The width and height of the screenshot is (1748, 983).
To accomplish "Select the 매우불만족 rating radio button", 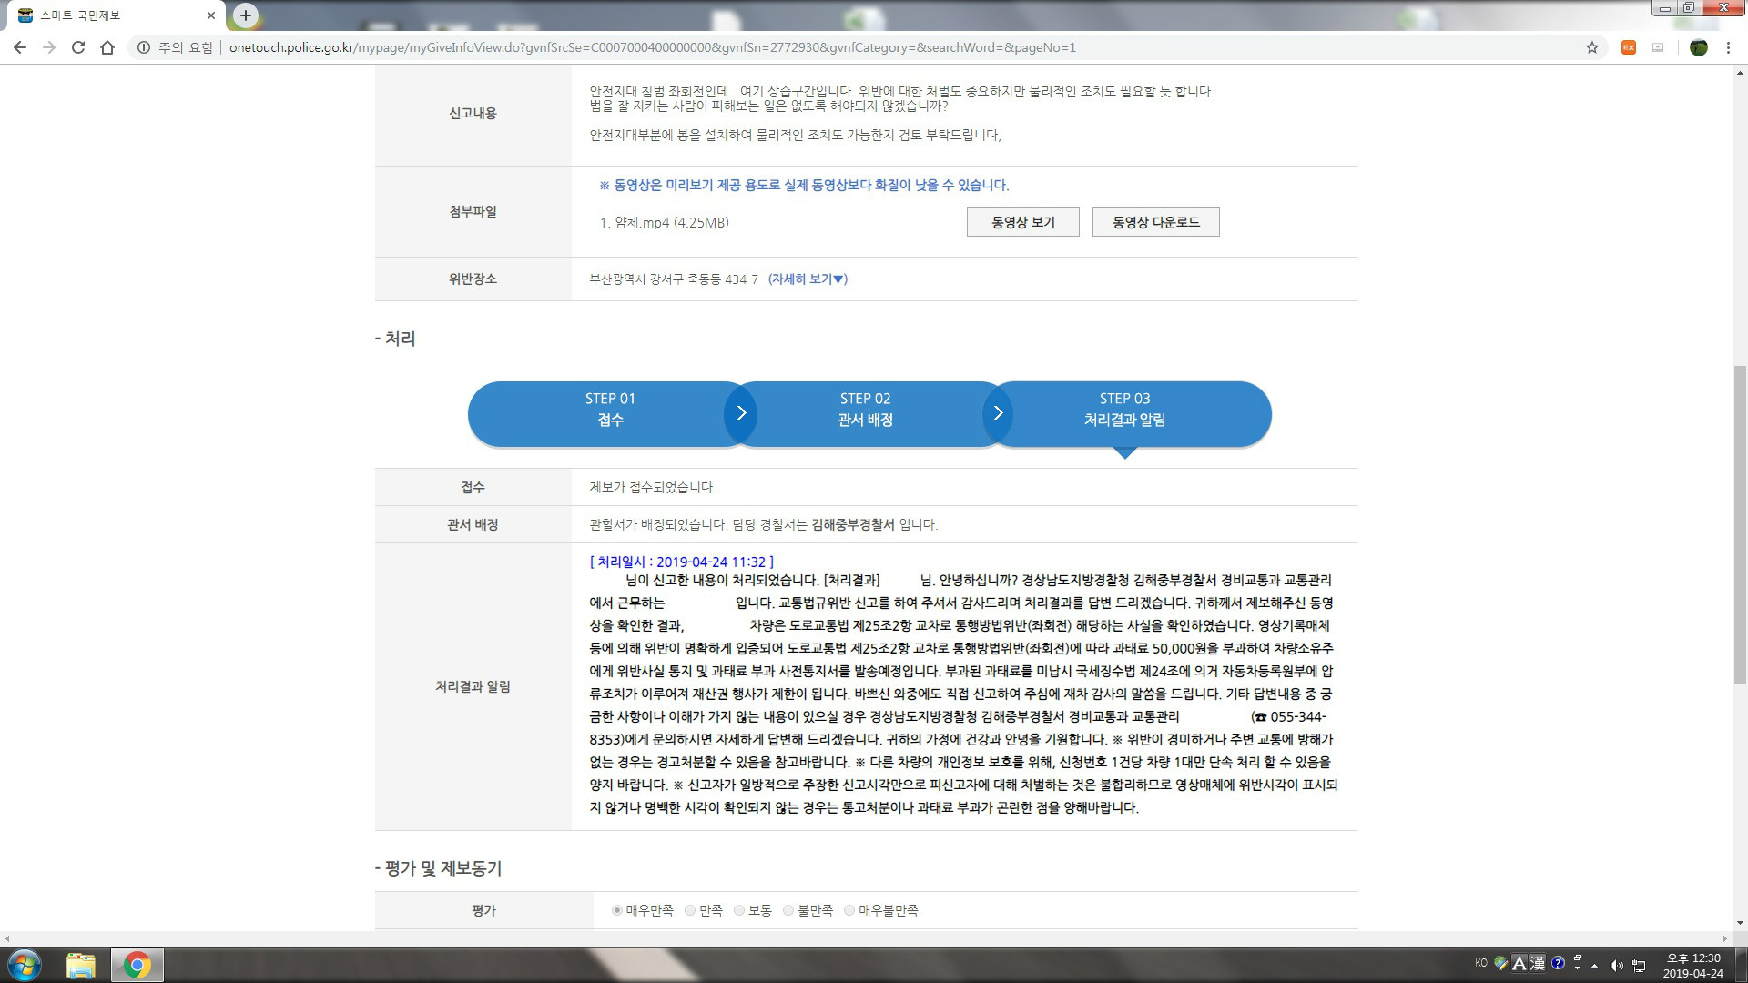I will 849,910.
